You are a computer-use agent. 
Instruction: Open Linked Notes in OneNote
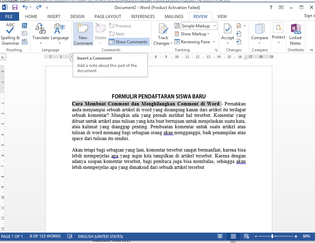tap(295, 34)
